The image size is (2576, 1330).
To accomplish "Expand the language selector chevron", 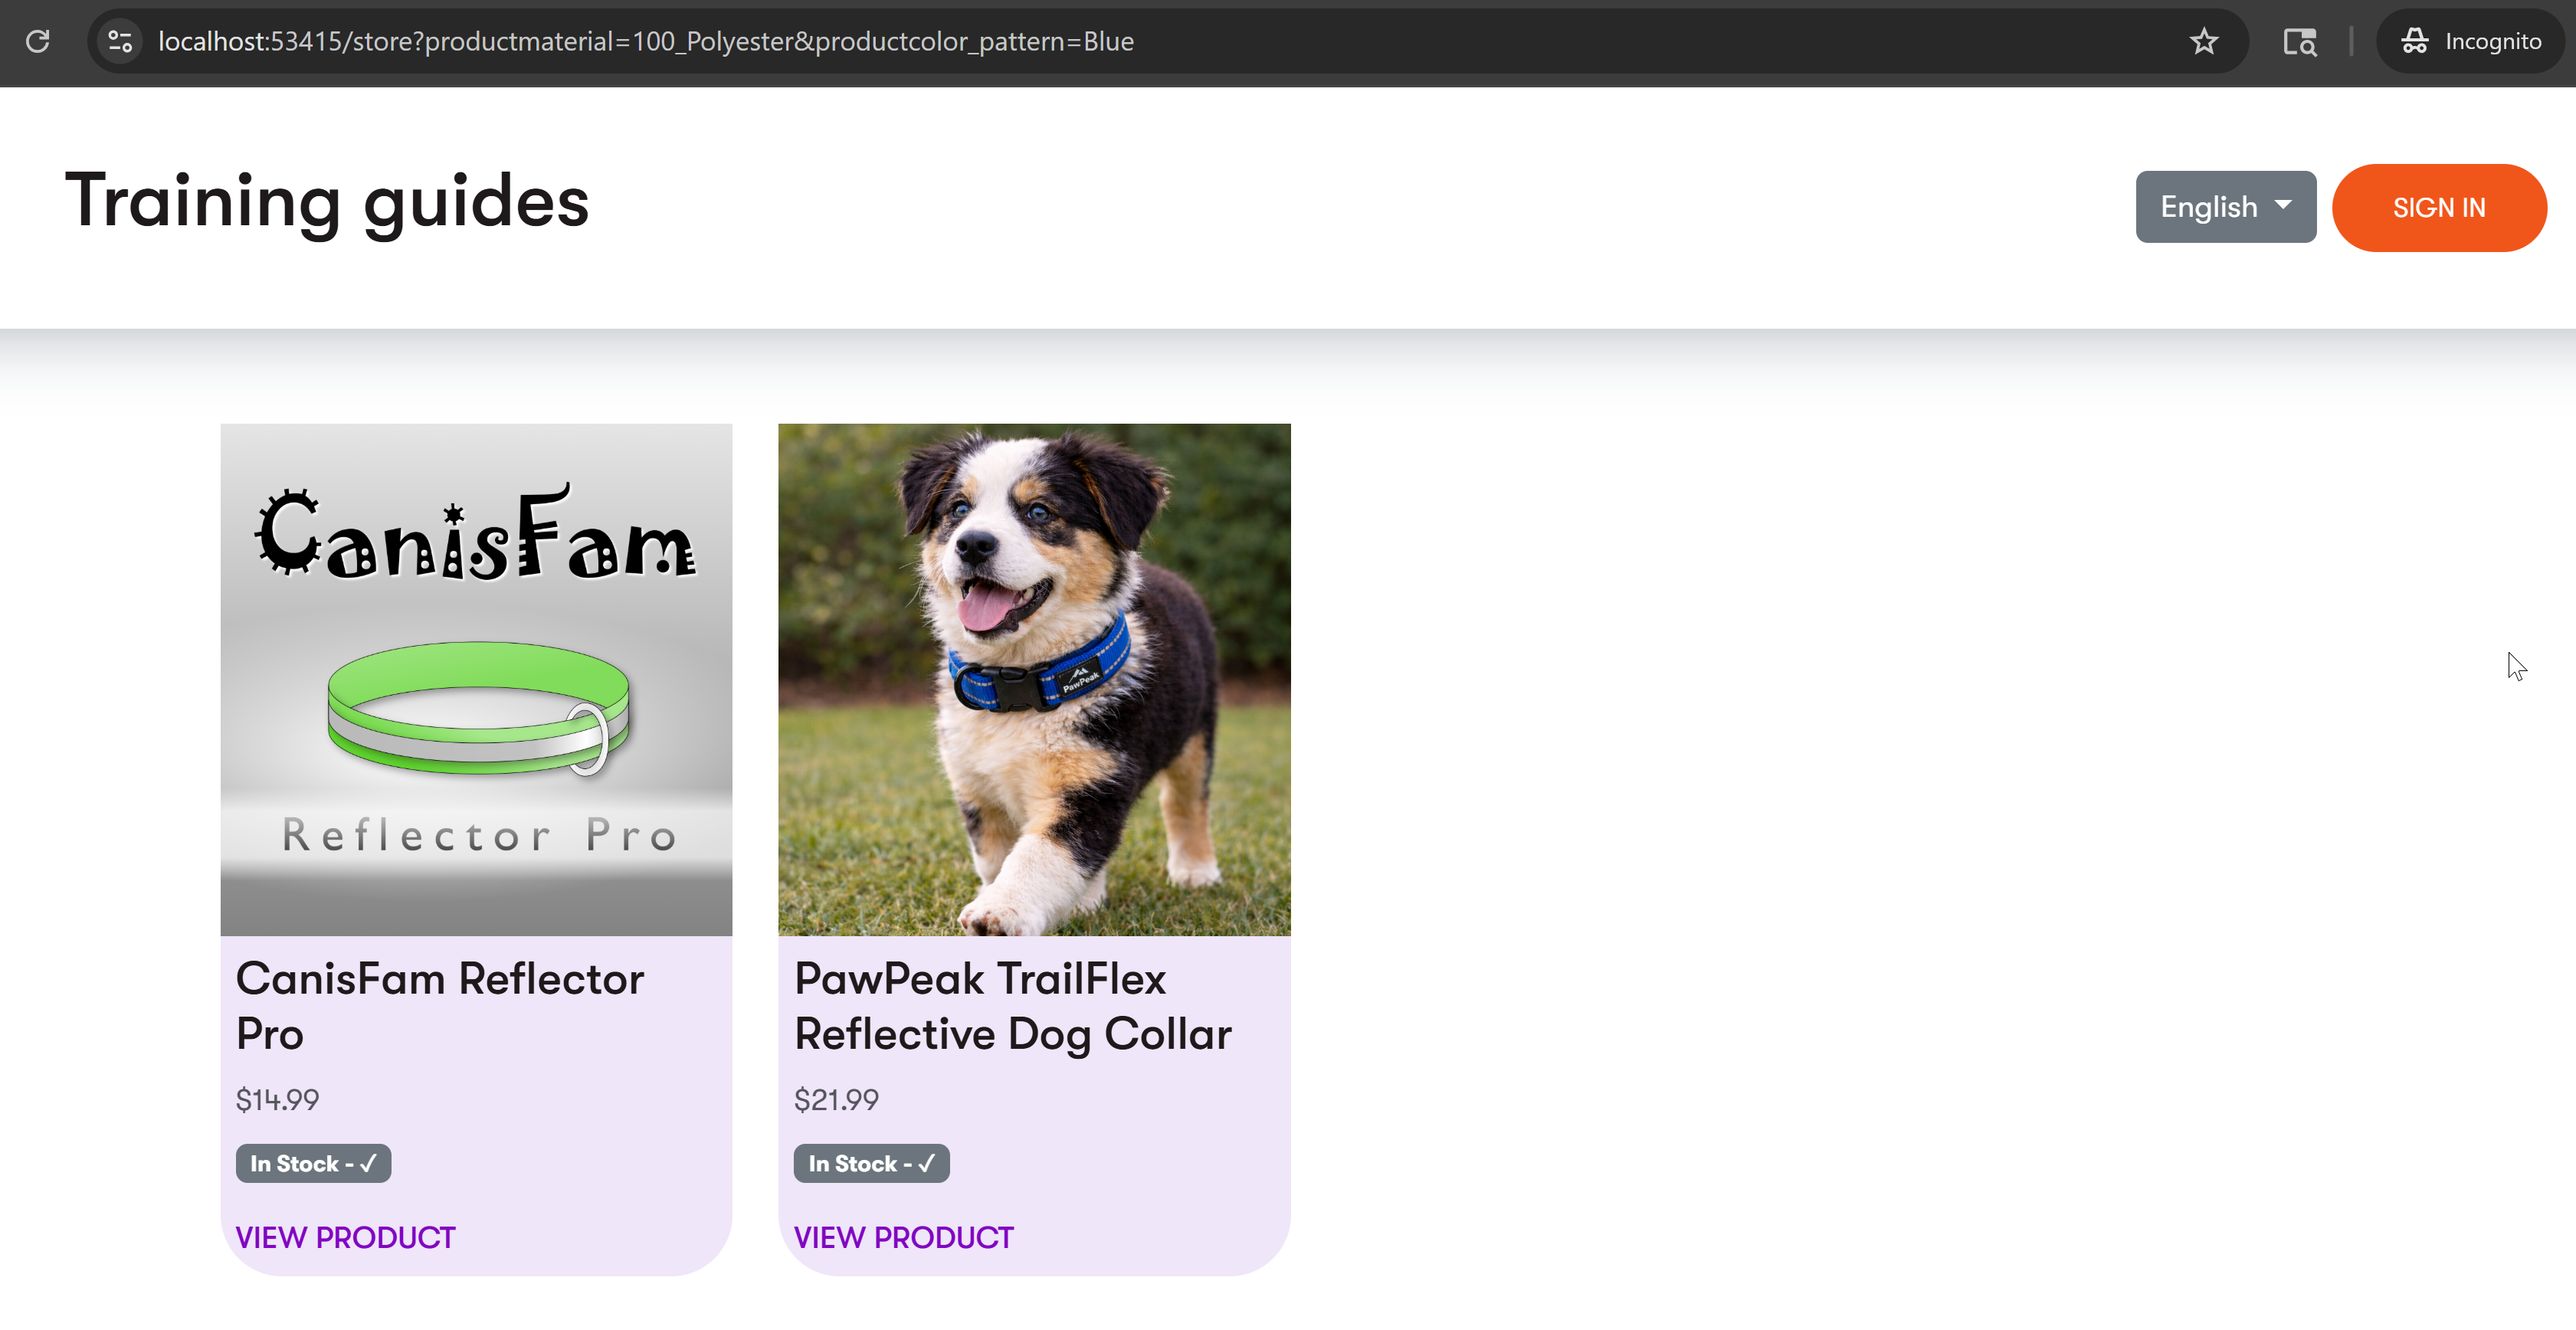I will 2285,207.
